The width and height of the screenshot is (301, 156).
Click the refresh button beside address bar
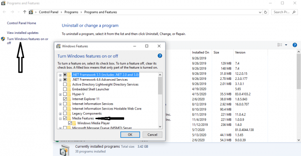[265, 12]
